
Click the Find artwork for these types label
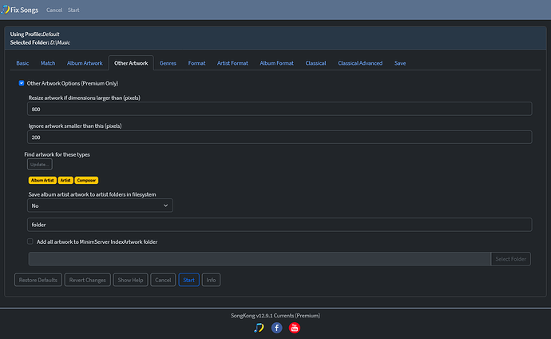tap(57, 154)
